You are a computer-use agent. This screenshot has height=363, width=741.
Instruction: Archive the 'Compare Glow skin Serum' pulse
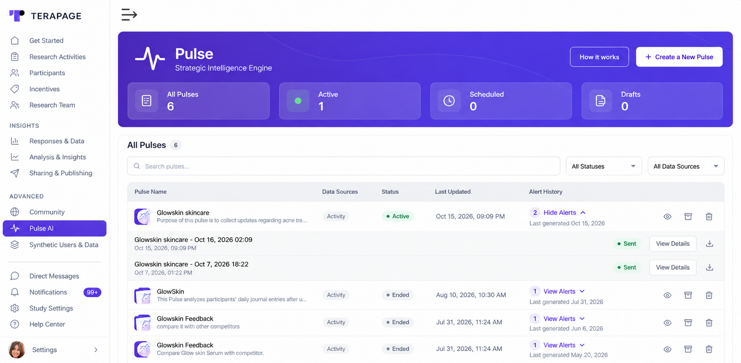[x=688, y=349]
